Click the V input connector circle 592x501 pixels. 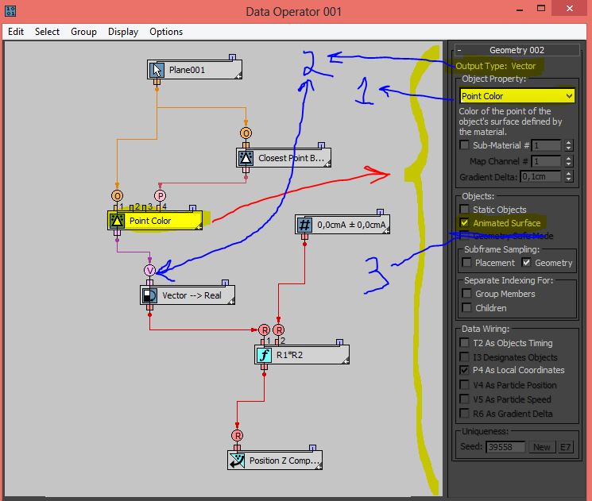(149, 271)
